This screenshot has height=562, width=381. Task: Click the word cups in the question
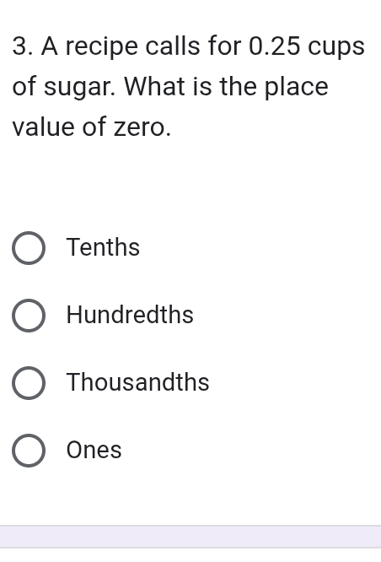(x=336, y=48)
